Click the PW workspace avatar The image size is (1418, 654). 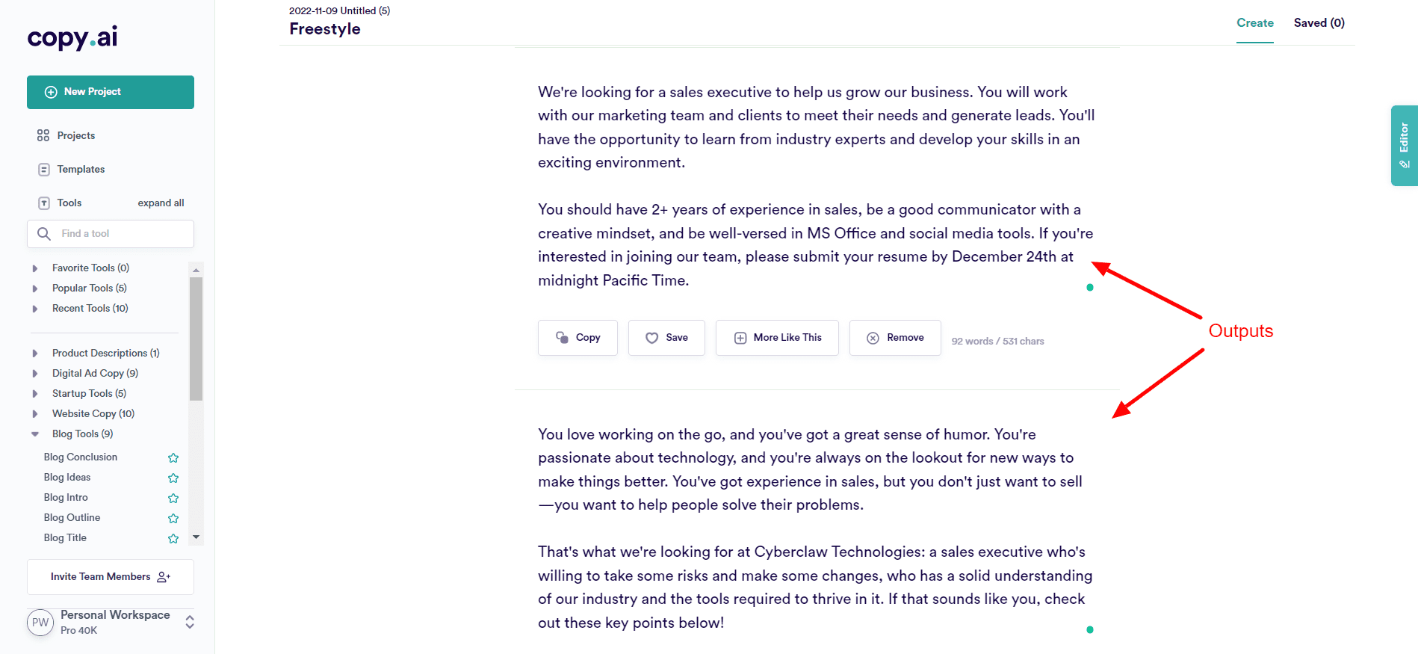point(40,623)
